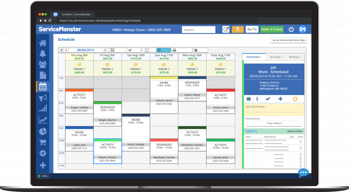Image resolution: width=349 pixels, height=192 pixels.
Task: Jump back with the double-left arrow
Action: pyautogui.click(x=61, y=50)
